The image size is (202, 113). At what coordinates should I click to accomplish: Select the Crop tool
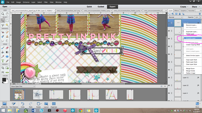pos(3,68)
